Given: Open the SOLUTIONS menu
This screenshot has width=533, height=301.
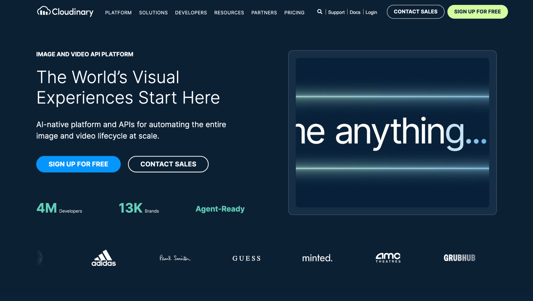Looking at the screenshot, I should 154,12.
